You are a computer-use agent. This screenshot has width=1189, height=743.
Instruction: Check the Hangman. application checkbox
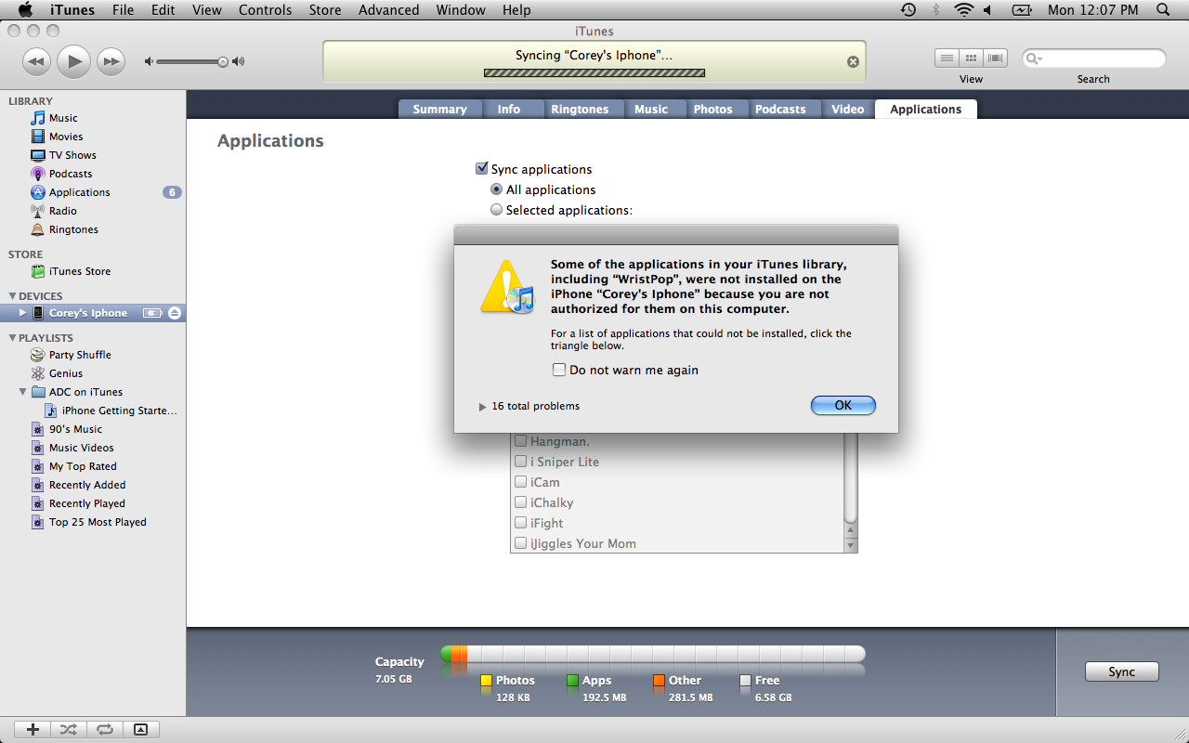(x=521, y=441)
